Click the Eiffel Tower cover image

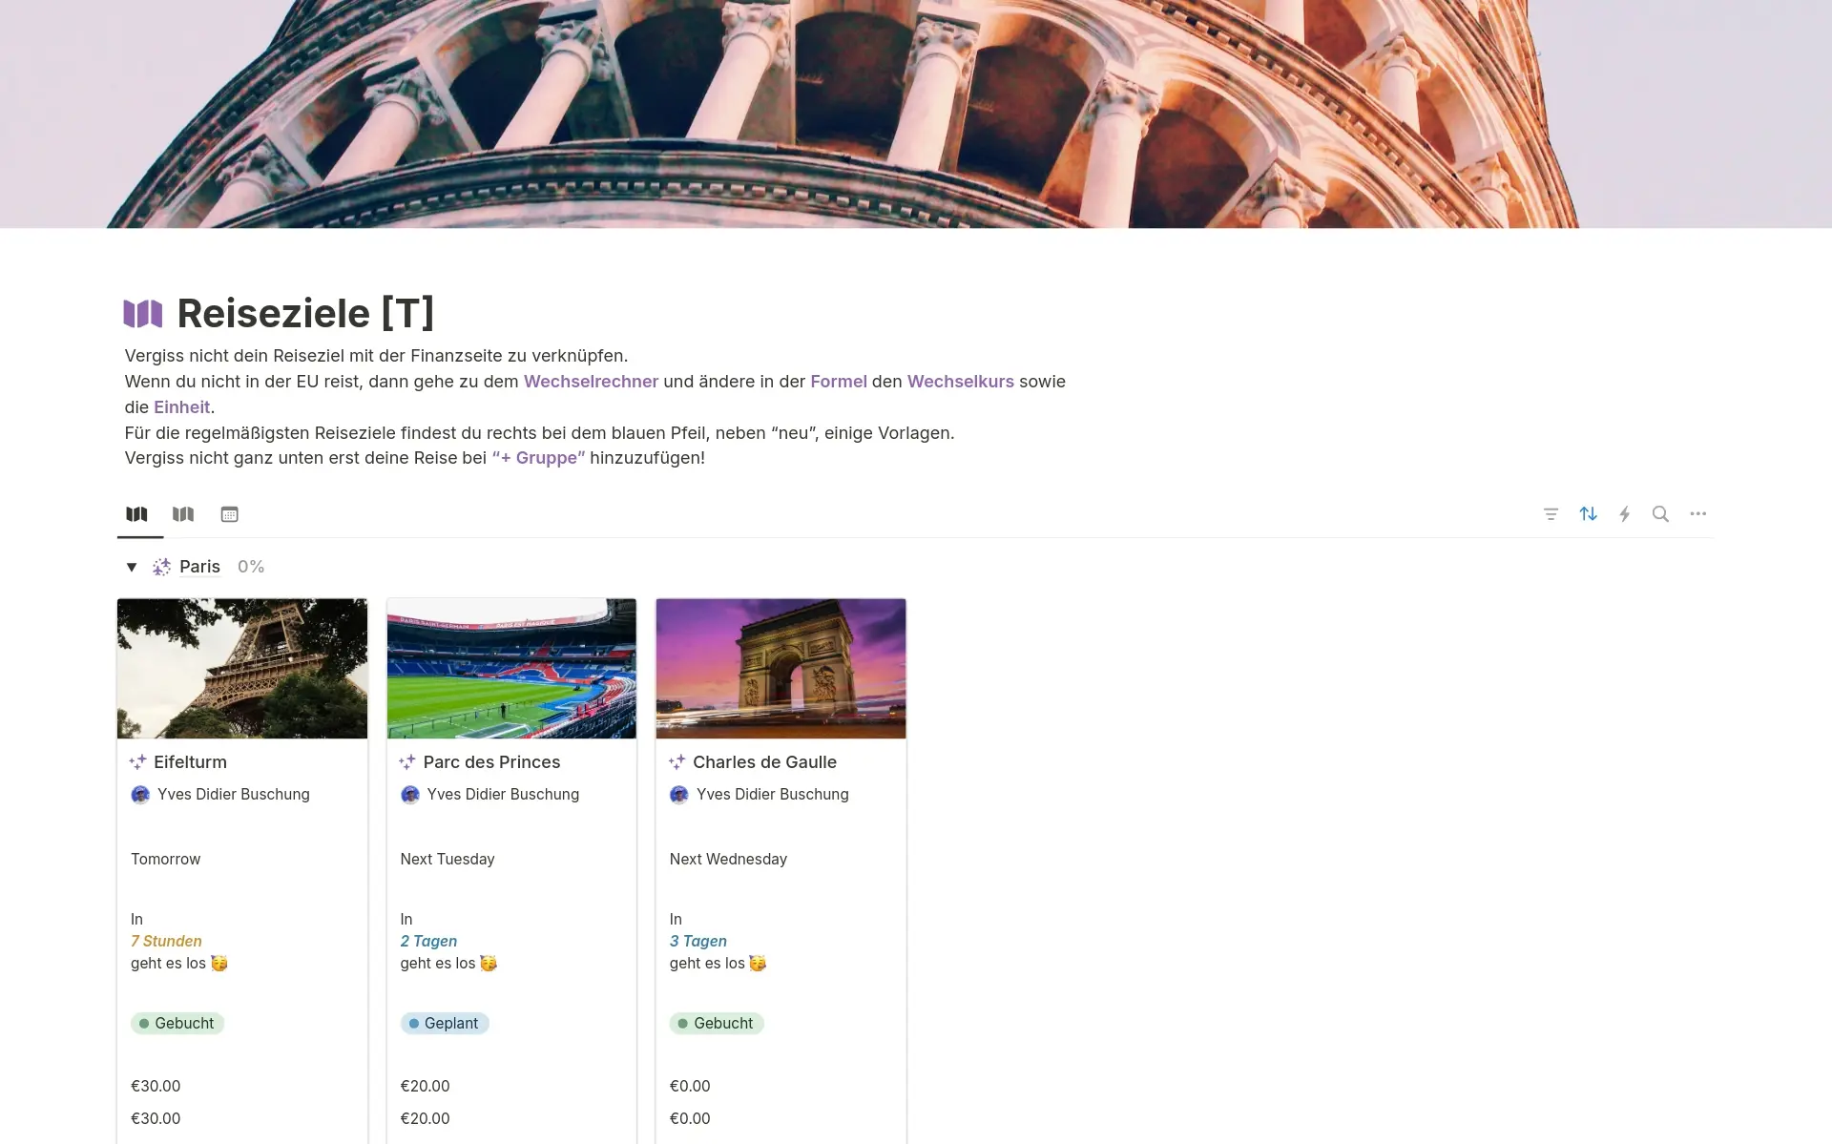pos(242,668)
